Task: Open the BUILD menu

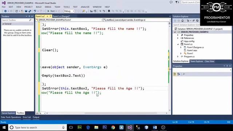Action: click(39, 7)
